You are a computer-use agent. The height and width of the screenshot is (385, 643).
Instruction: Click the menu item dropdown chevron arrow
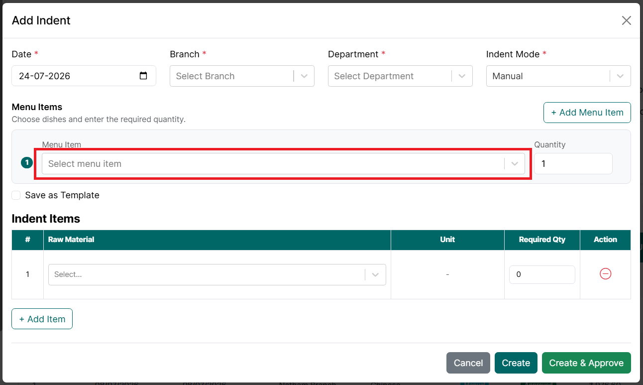[x=515, y=164]
